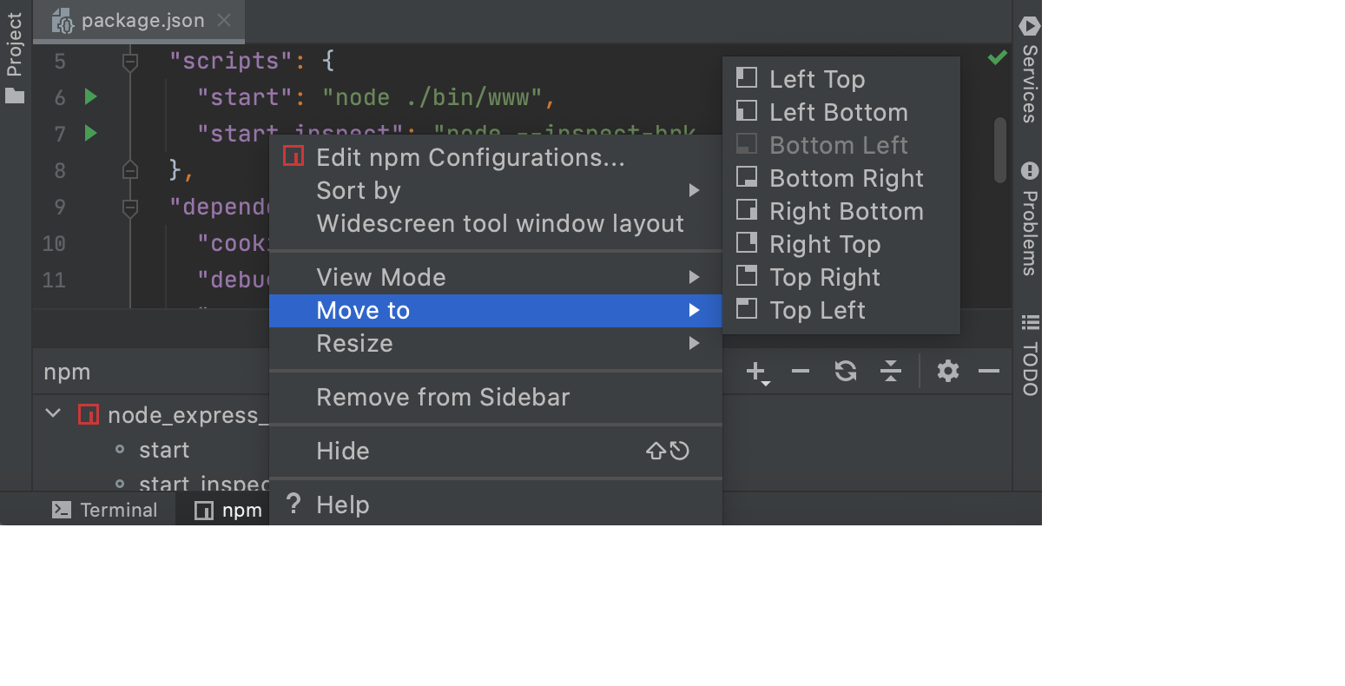
Task: Click the "scripts" key in editor
Action: (x=230, y=61)
